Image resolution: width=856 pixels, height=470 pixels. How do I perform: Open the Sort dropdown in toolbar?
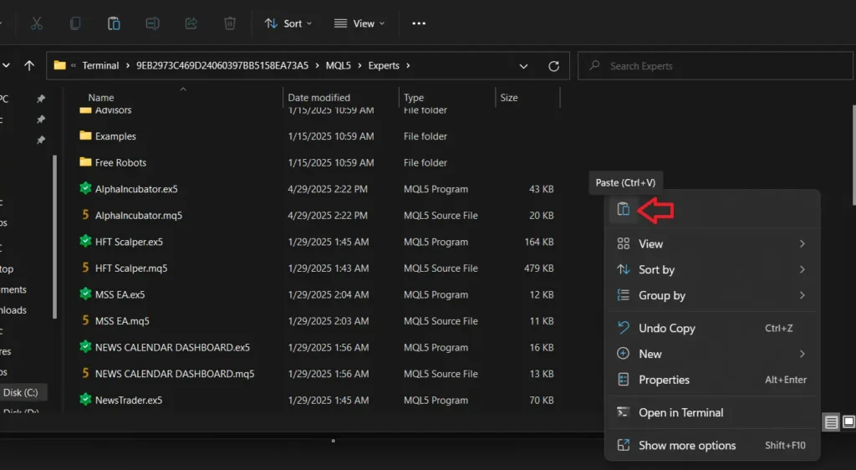pyautogui.click(x=288, y=23)
